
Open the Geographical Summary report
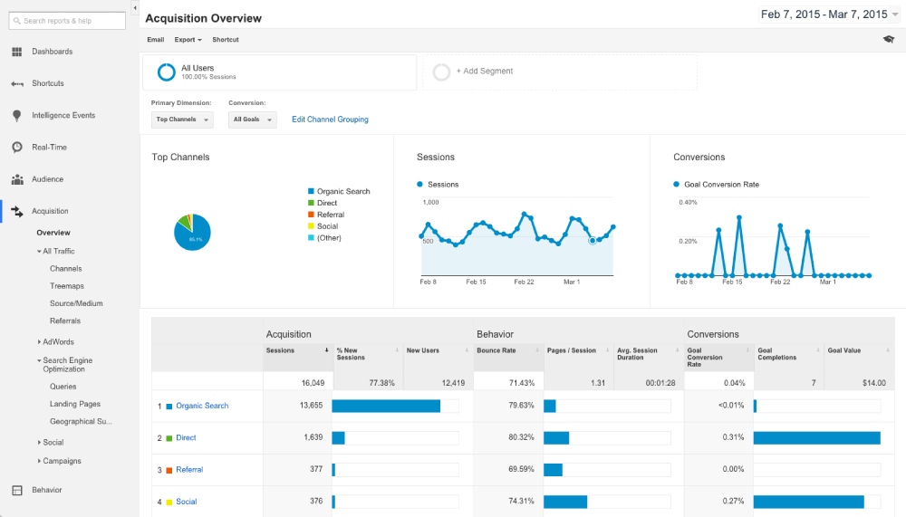[x=81, y=422]
